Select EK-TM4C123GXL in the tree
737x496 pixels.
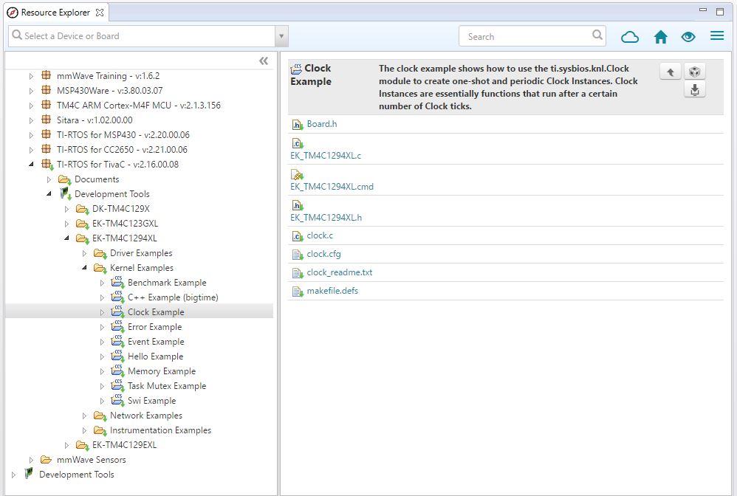125,224
